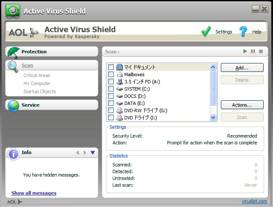
Task: Check the 3.5 インチ FD (A:) checkbox
Action: tap(111, 82)
